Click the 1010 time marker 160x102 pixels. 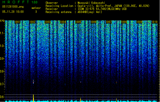pyautogui.click(x=154, y=22)
